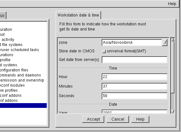
Task: Select the Hour input field
Action: pyautogui.click(x=135, y=77)
